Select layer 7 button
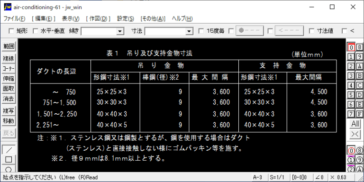This screenshot has width=364, height=182. tap(351, 114)
